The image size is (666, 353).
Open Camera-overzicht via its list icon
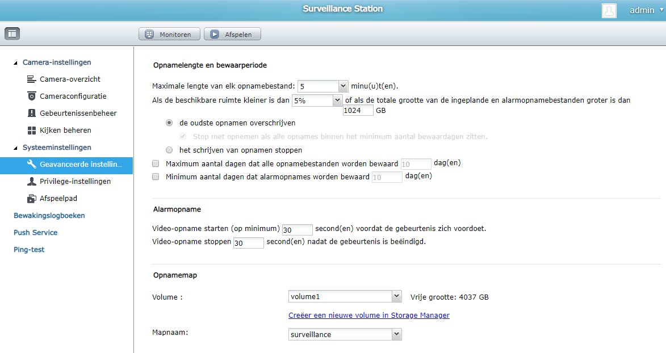click(33, 79)
